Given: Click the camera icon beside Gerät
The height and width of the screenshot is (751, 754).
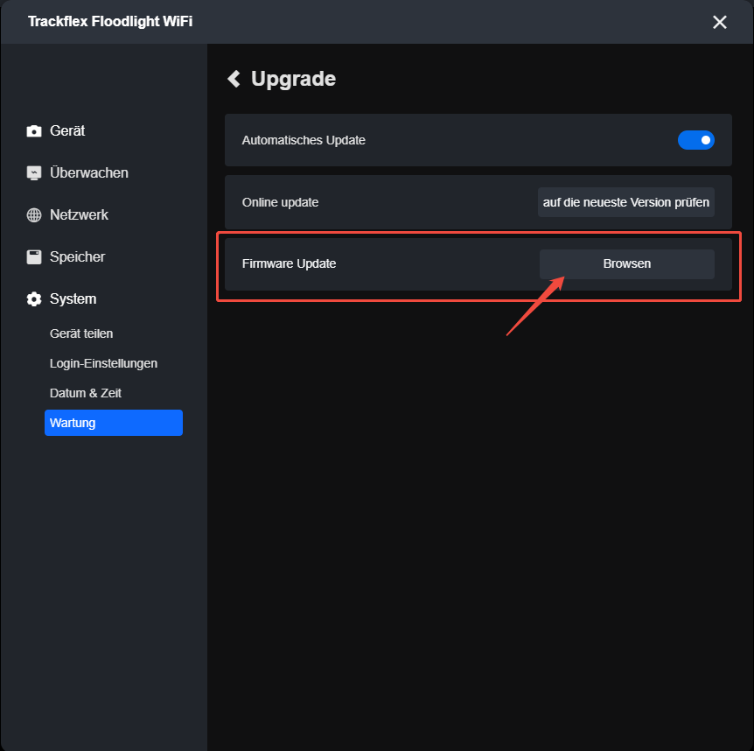Looking at the screenshot, I should click(x=33, y=131).
